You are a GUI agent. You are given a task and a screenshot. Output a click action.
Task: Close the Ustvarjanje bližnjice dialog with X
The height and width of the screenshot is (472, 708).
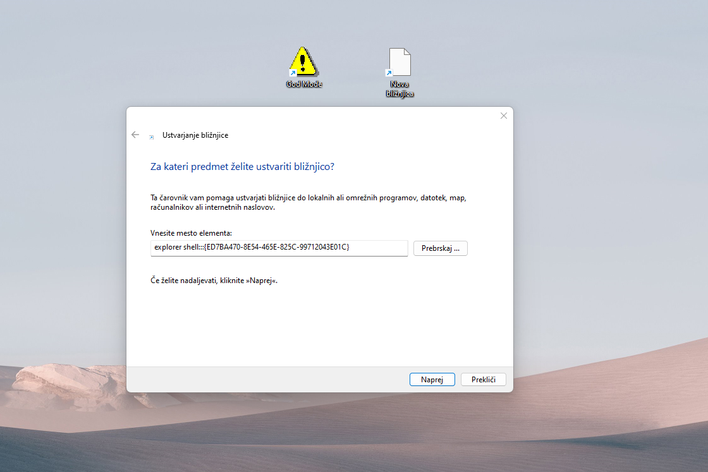503,116
